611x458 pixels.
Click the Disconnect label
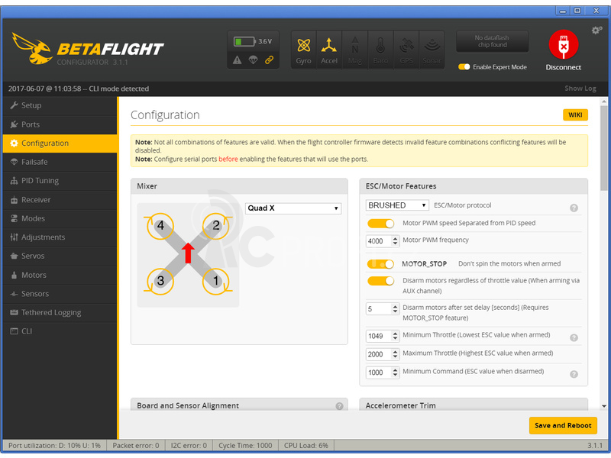click(564, 67)
